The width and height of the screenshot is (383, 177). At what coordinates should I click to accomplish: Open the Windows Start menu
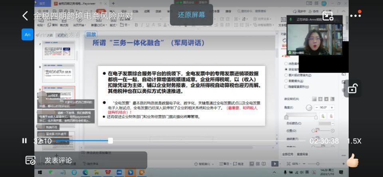(x=39, y=172)
